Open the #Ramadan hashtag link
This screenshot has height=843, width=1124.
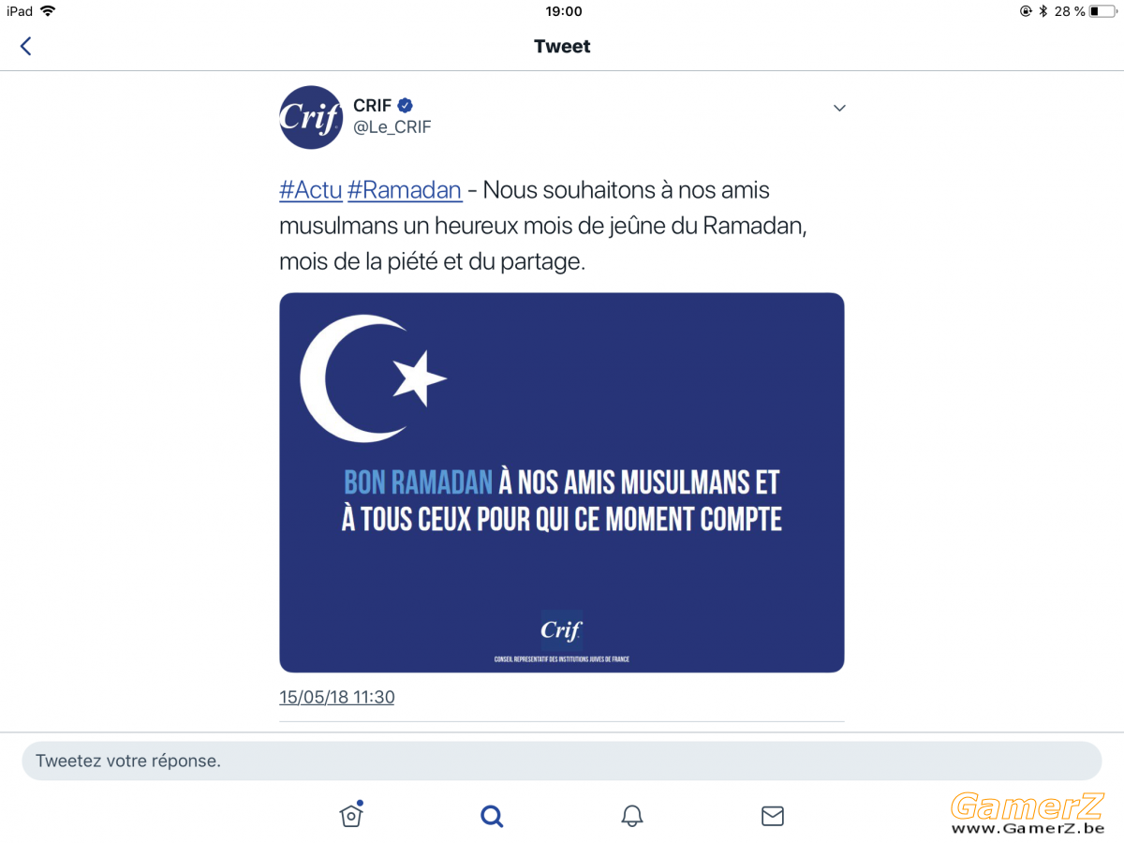(x=405, y=190)
